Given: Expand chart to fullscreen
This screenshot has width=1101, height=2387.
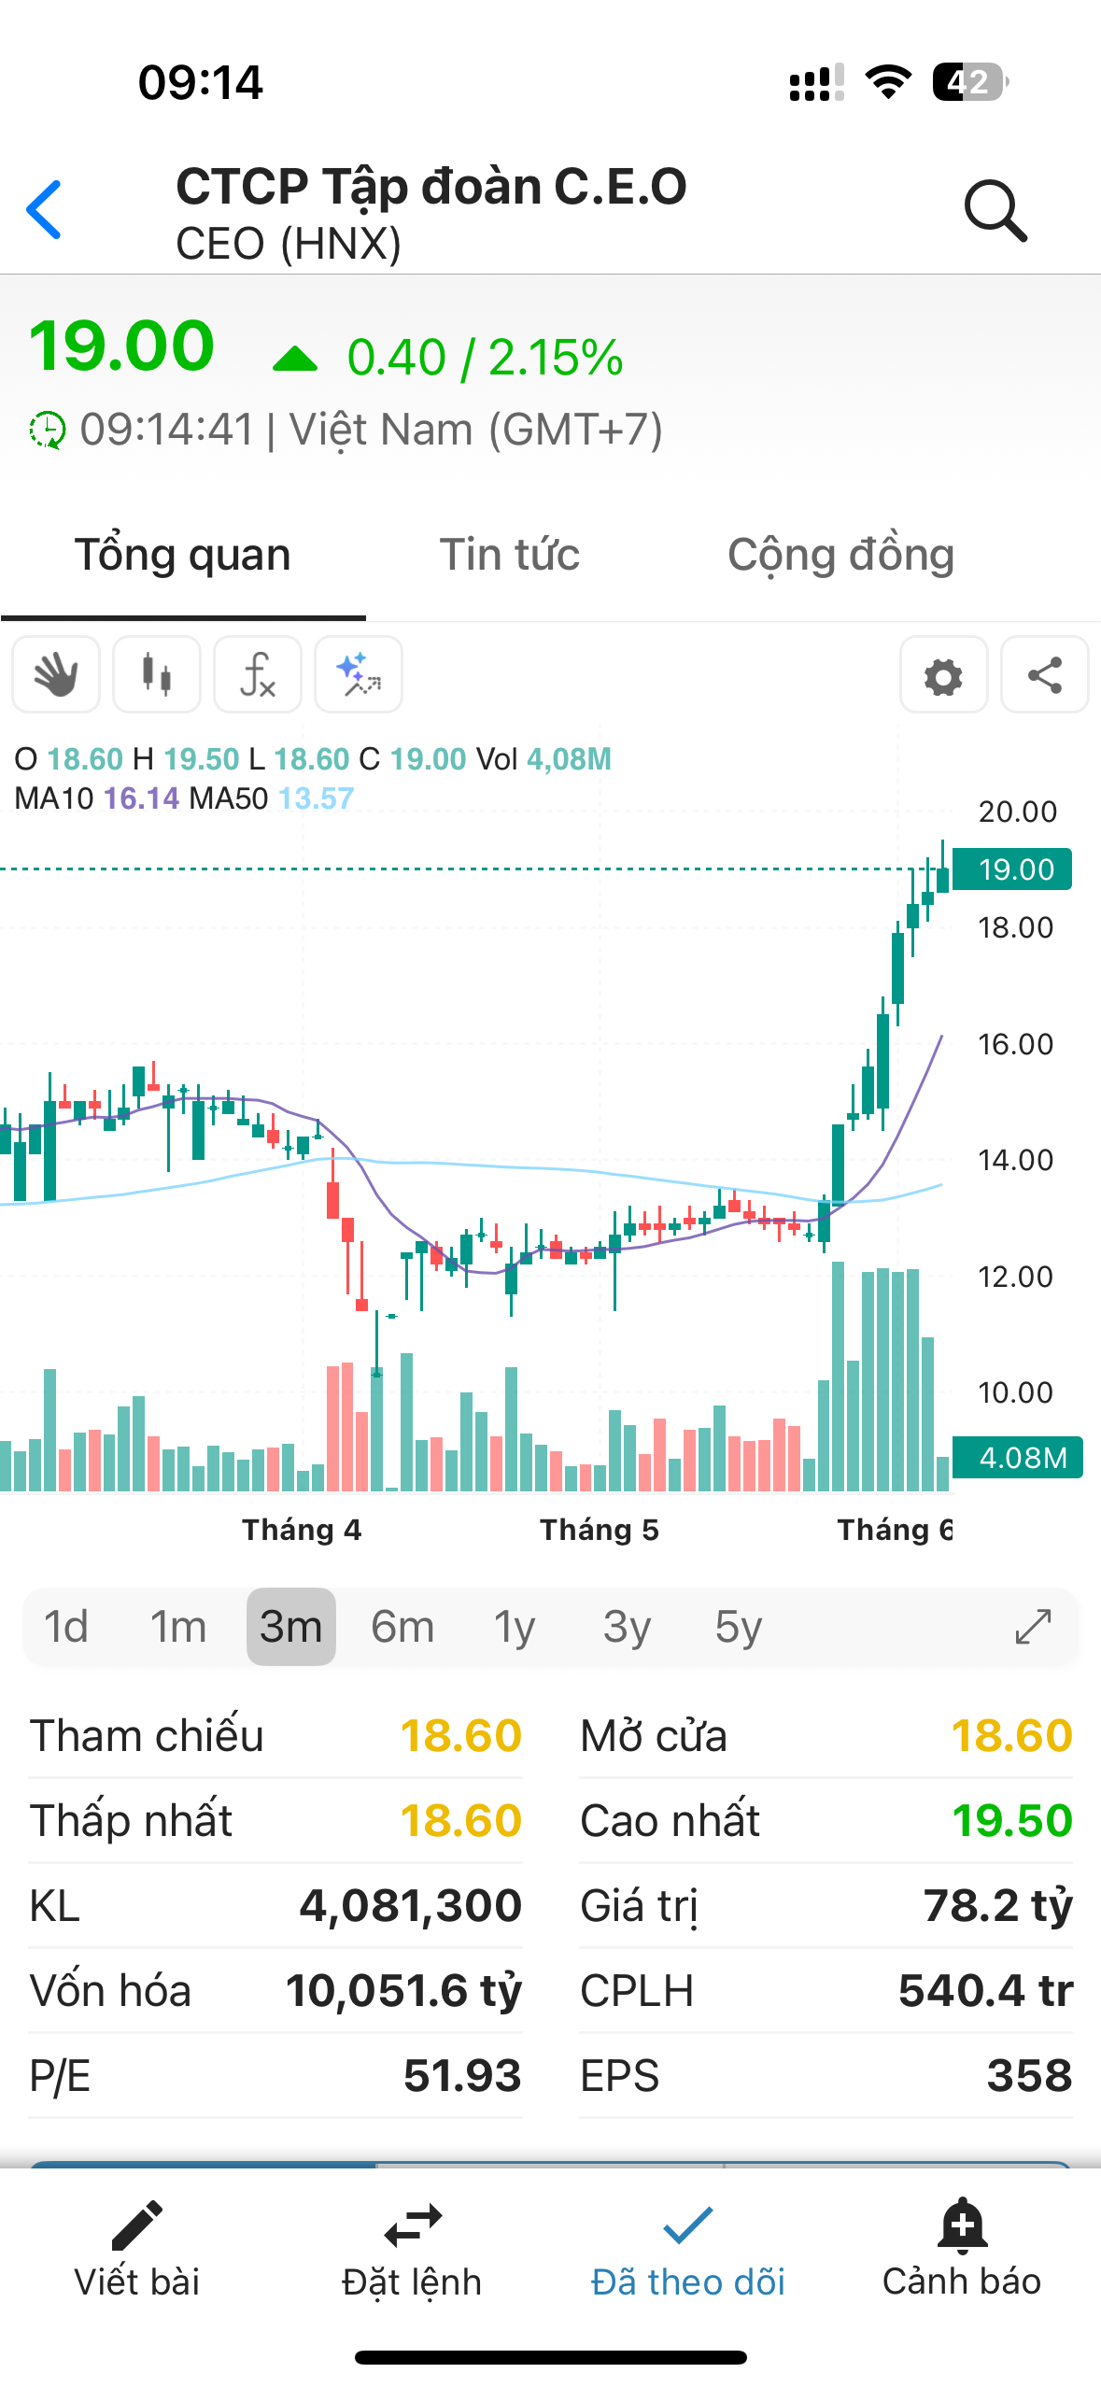Looking at the screenshot, I should tap(1033, 1626).
